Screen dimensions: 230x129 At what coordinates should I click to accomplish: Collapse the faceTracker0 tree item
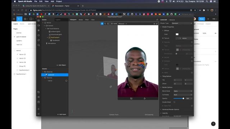pos(47,38)
